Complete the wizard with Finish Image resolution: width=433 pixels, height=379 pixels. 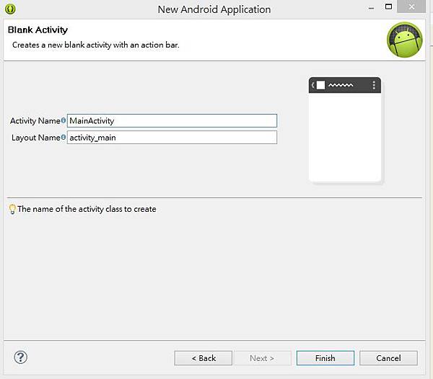[x=325, y=358]
